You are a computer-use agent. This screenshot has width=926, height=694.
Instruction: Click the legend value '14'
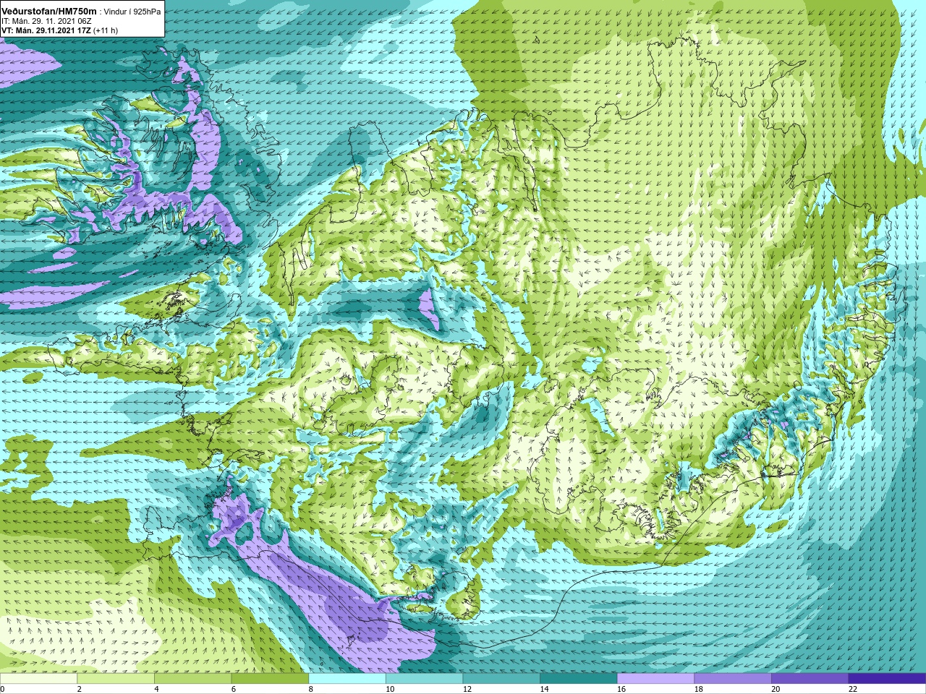[x=544, y=690]
